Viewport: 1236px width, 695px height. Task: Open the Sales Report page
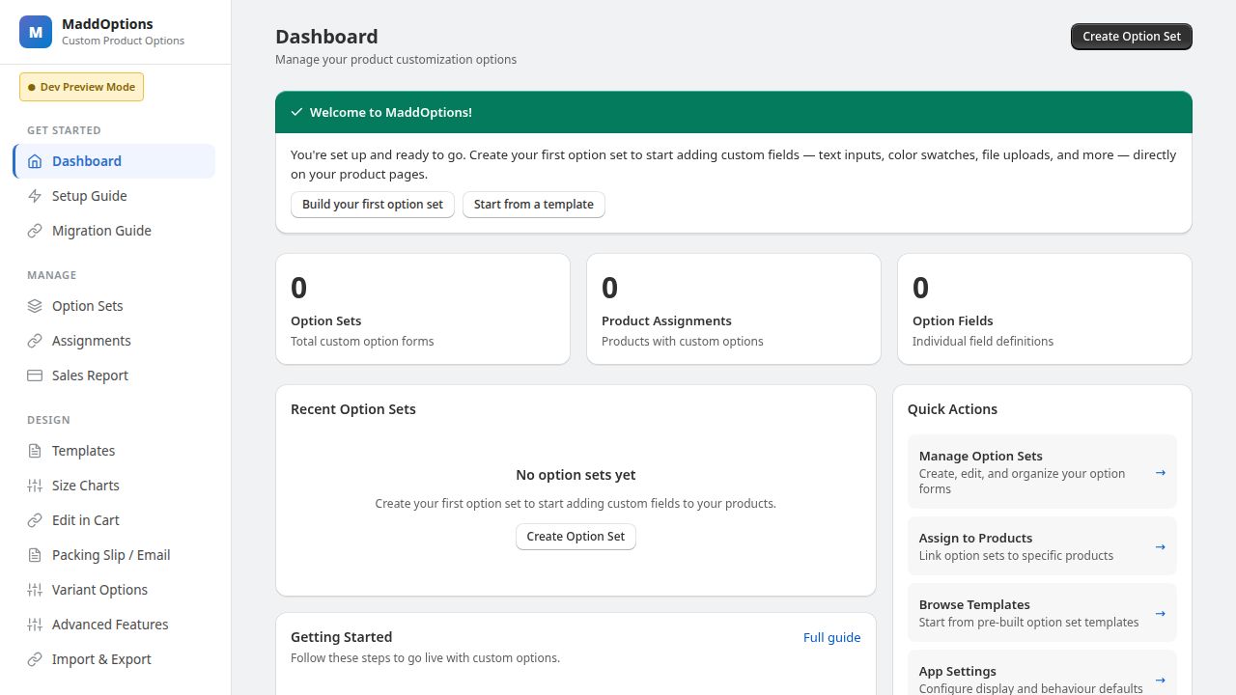(x=115, y=375)
